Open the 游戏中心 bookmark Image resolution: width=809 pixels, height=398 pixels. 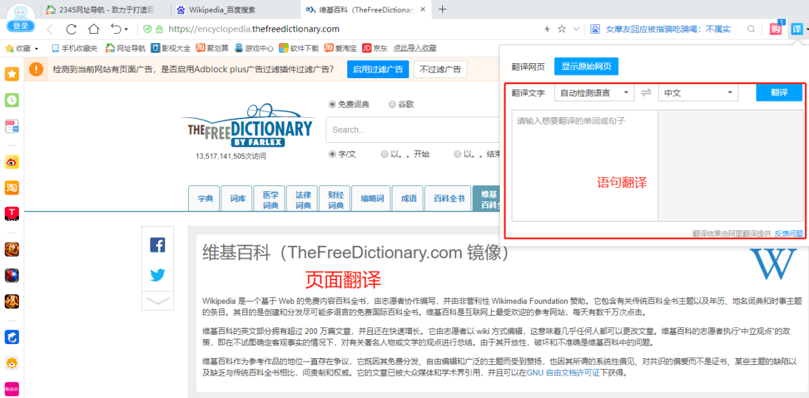pyautogui.click(x=253, y=48)
